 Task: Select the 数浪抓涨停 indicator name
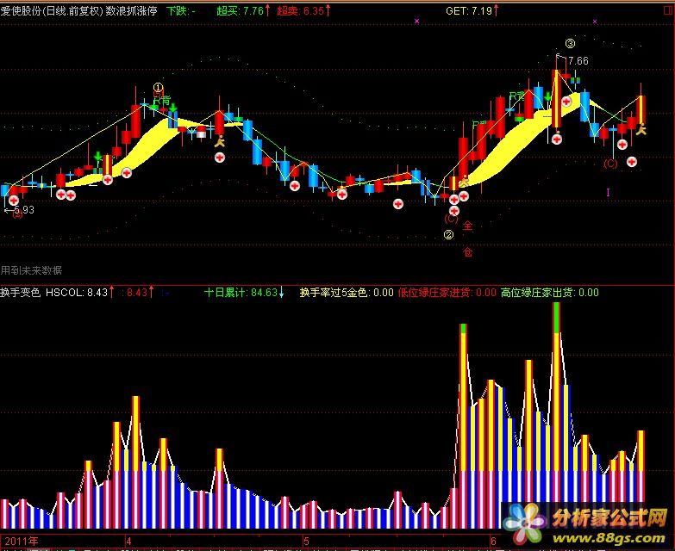coord(132,10)
